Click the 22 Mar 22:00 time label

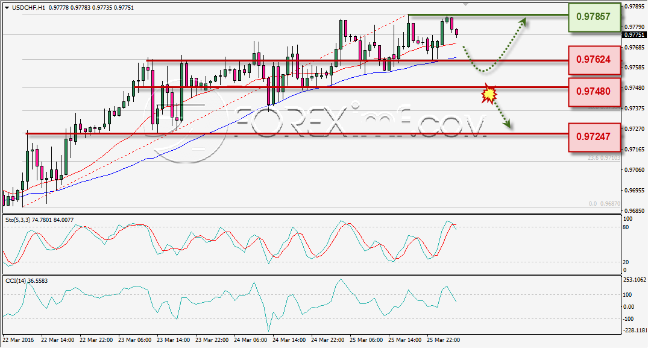[96, 340]
